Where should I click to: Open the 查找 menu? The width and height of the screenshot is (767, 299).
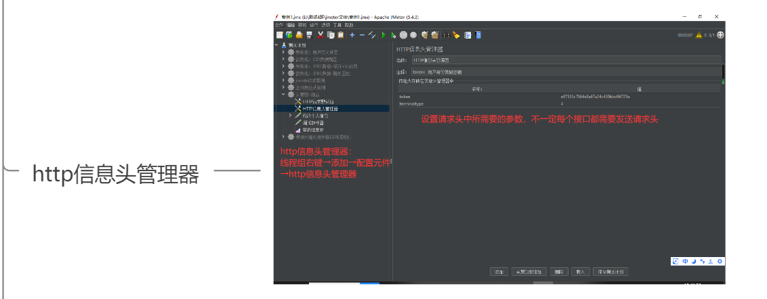click(302, 26)
